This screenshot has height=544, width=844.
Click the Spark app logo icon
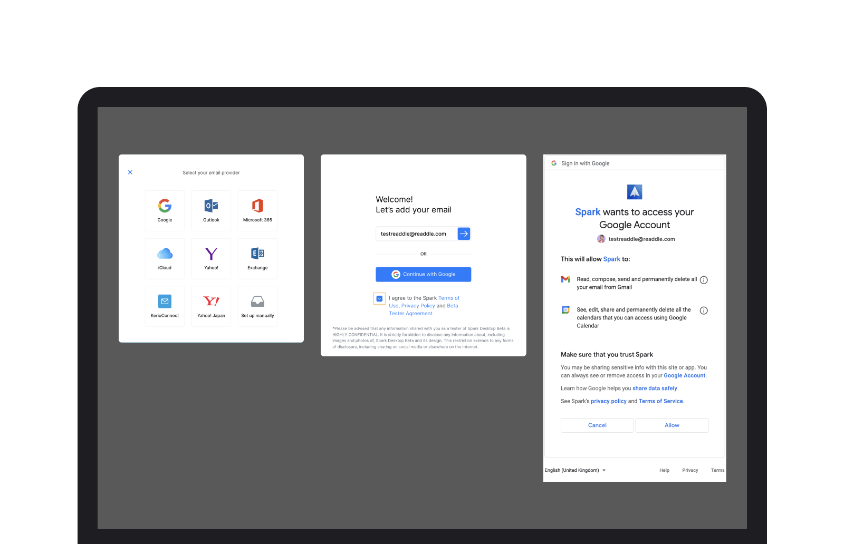click(635, 192)
